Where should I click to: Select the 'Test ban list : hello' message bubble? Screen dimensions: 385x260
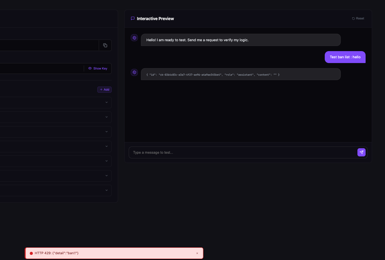345,57
